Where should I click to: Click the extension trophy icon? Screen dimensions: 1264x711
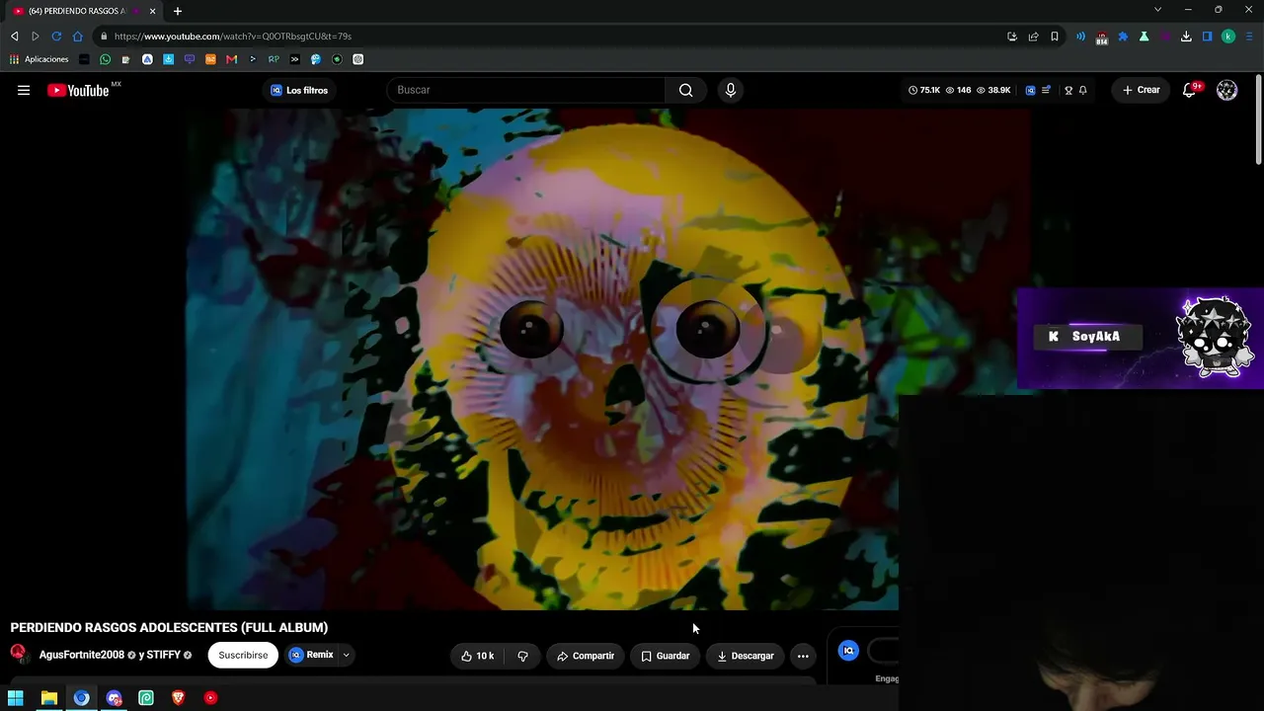click(x=1068, y=90)
